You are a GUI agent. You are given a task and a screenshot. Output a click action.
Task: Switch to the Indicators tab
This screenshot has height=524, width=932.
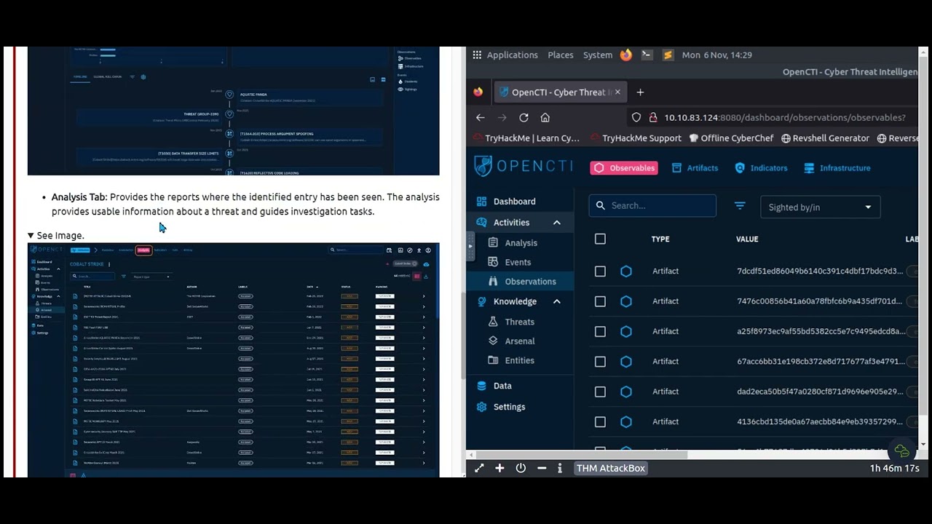click(x=761, y=168)
